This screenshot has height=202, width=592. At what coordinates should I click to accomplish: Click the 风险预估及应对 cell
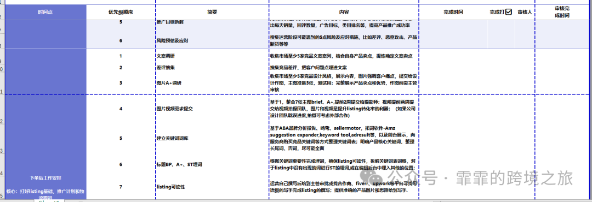pyautogui.click(x=212, y=40)
